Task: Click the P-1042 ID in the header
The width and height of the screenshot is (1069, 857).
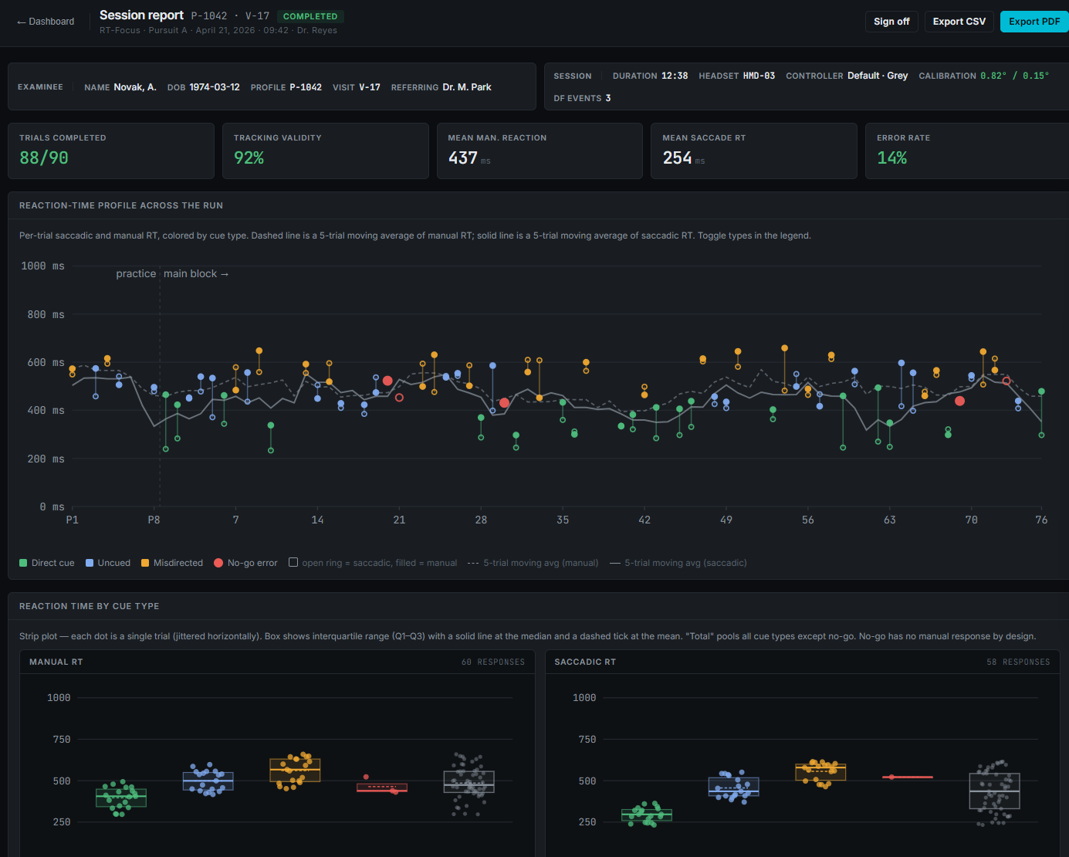Action: pos(209,16)
